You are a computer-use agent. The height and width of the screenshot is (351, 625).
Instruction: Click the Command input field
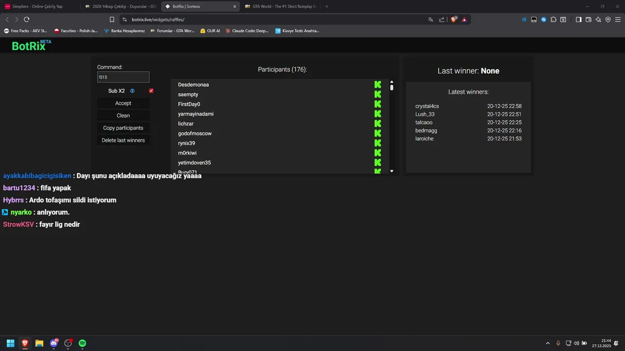(x=123, y=77)
